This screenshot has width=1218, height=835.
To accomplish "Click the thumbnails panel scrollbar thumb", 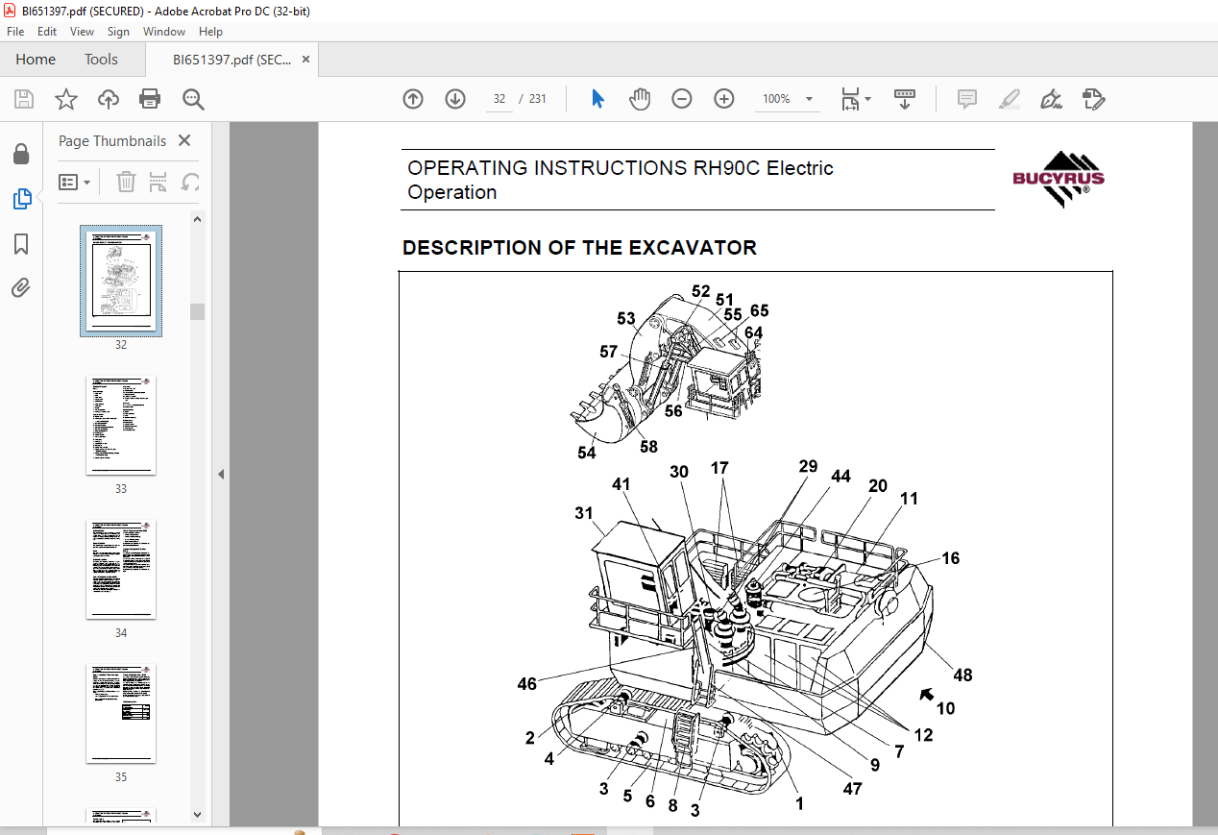I will tap(197, 311).
